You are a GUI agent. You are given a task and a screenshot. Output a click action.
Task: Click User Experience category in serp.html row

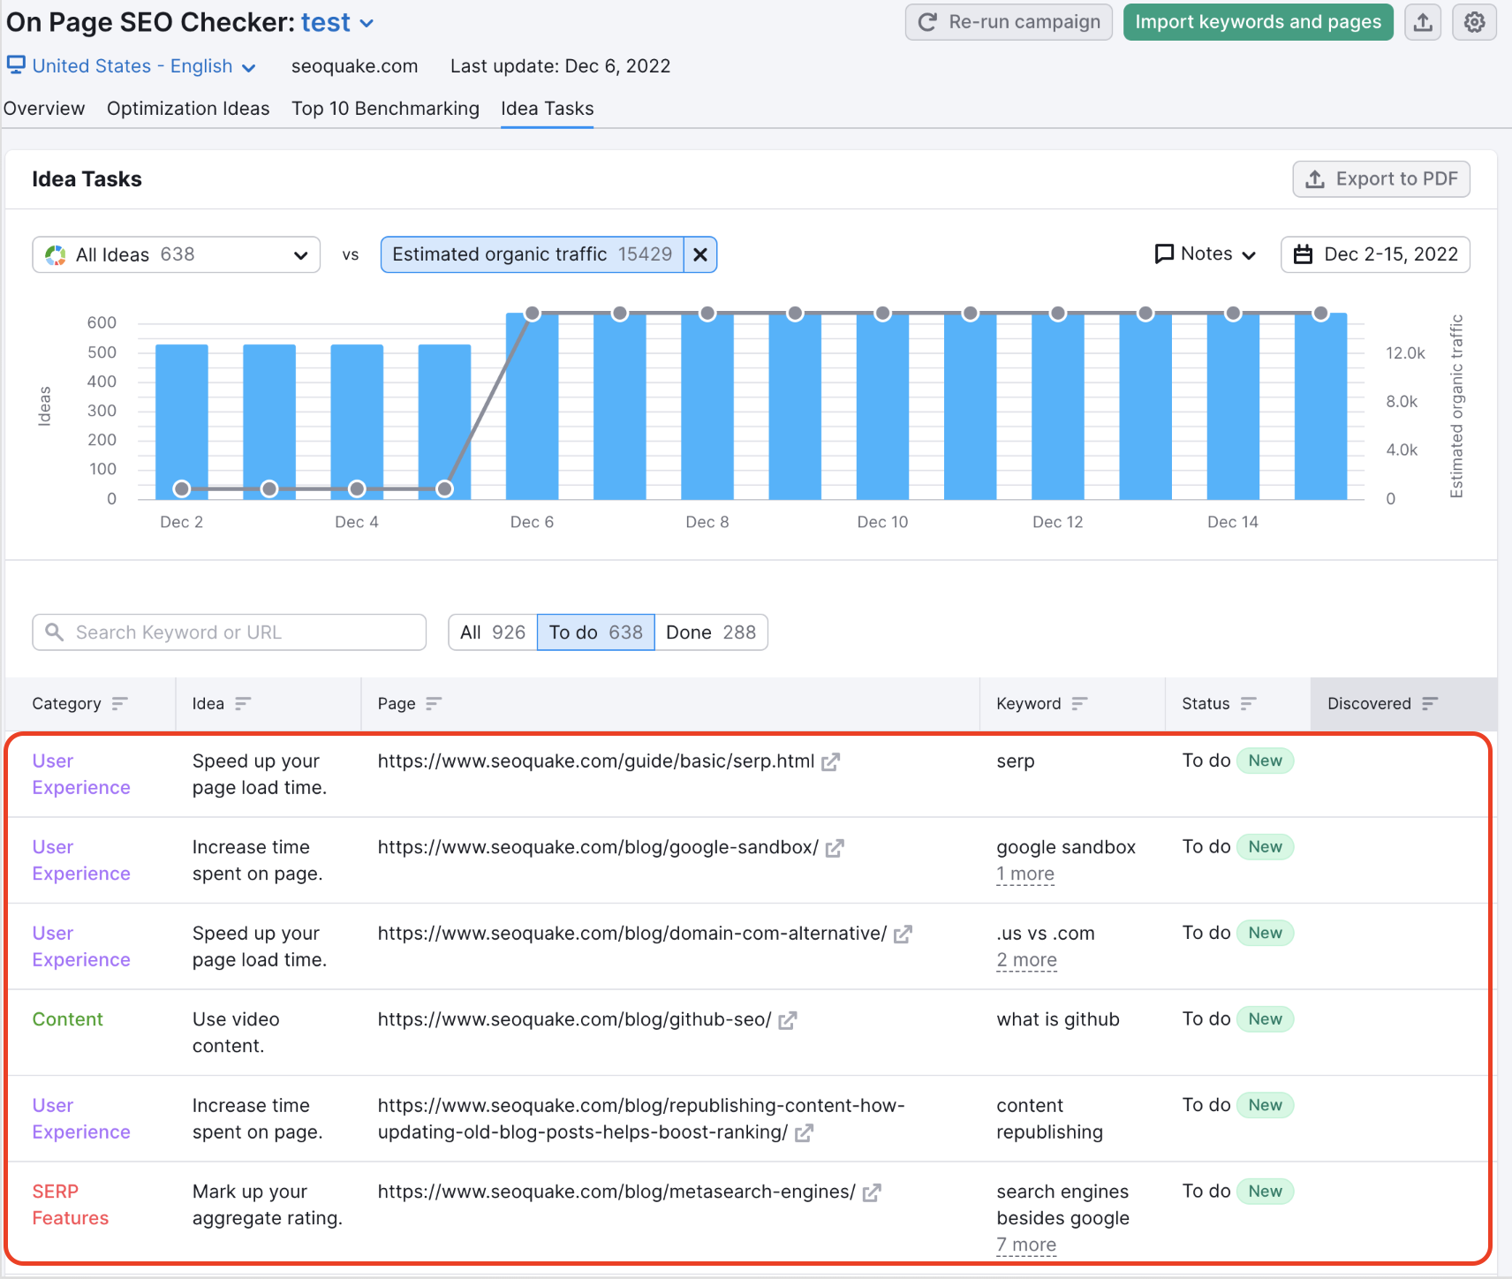point(81,775)
